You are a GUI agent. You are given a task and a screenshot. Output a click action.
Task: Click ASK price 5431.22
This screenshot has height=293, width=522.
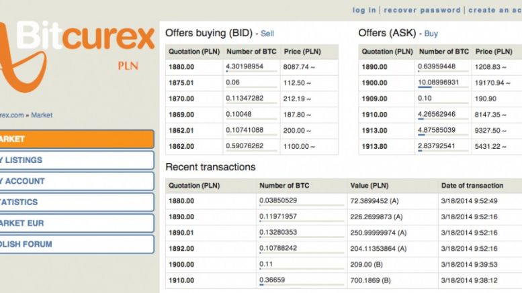point(490,146)
